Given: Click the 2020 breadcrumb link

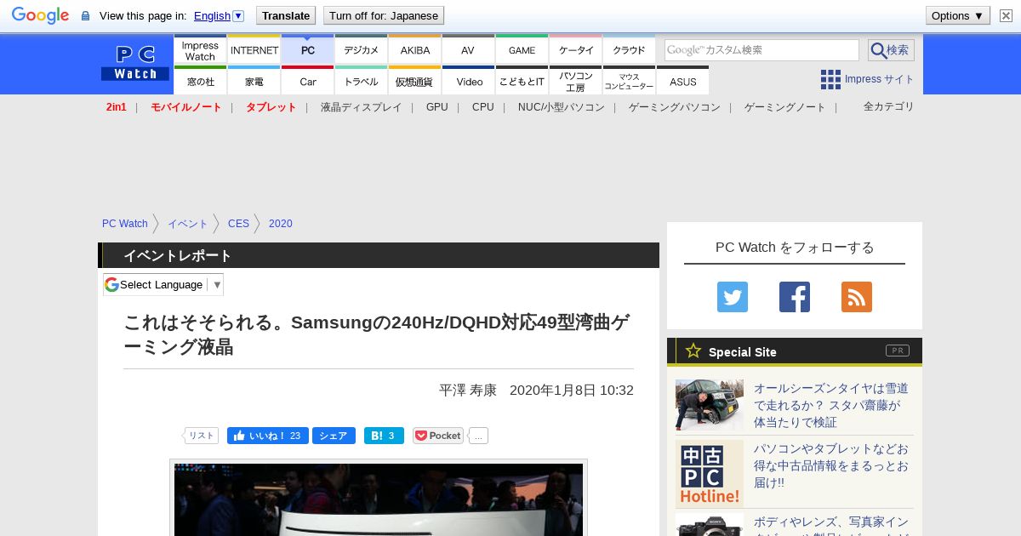Looking at the screenshot, I should pyautogui.click(x=281, y=224).
